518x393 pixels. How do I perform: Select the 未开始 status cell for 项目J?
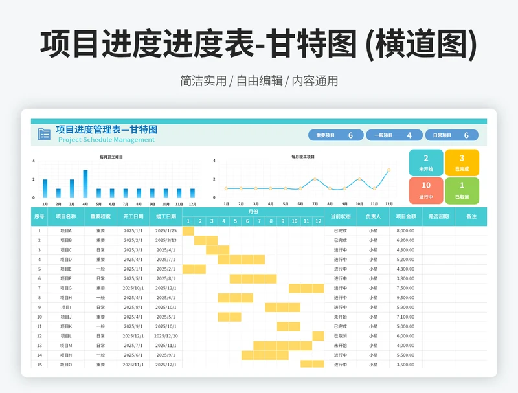[341, 317]
